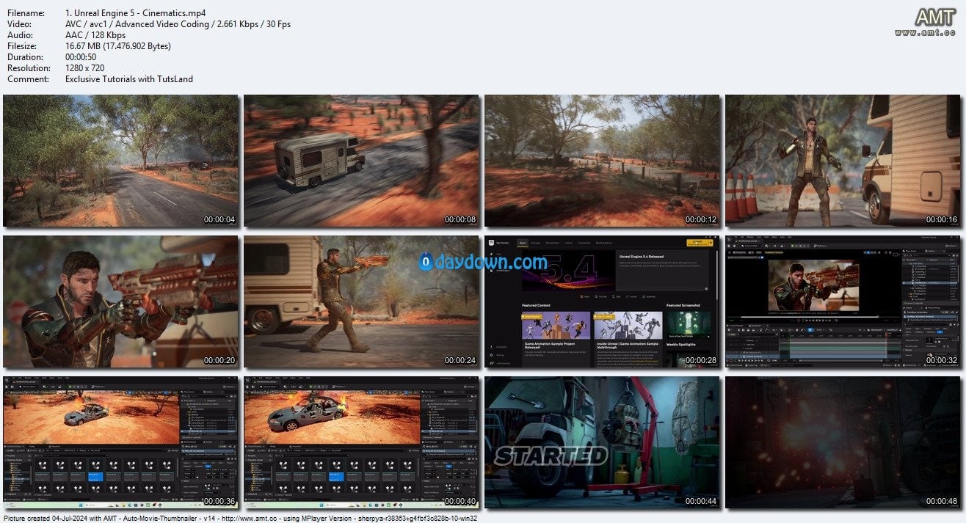Click the duration value '00:00:50'
Image resolution: width=966 pixels, height=523 pixels.
coord(82,57)
